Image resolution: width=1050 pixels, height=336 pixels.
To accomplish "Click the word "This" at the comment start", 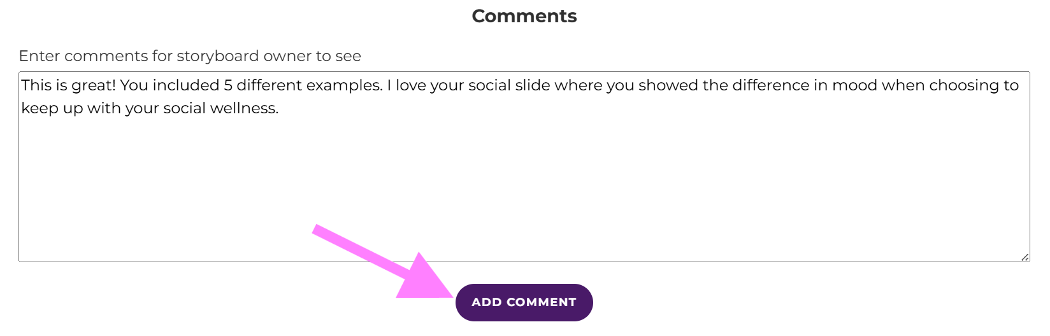I will coord(36,85).
